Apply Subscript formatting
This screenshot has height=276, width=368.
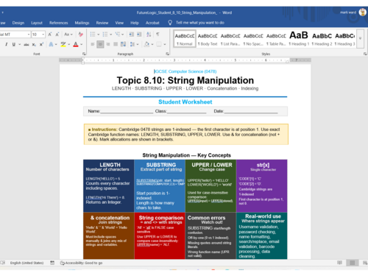[x=34, y=44]
